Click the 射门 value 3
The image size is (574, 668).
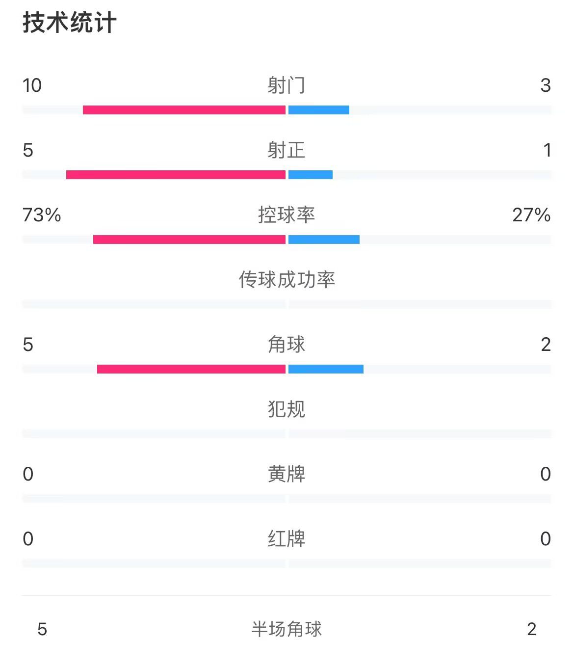(546, 85)
